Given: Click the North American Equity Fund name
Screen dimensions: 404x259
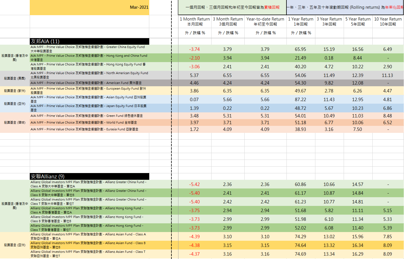Looking at the screenshot, I should coord(89,75).
